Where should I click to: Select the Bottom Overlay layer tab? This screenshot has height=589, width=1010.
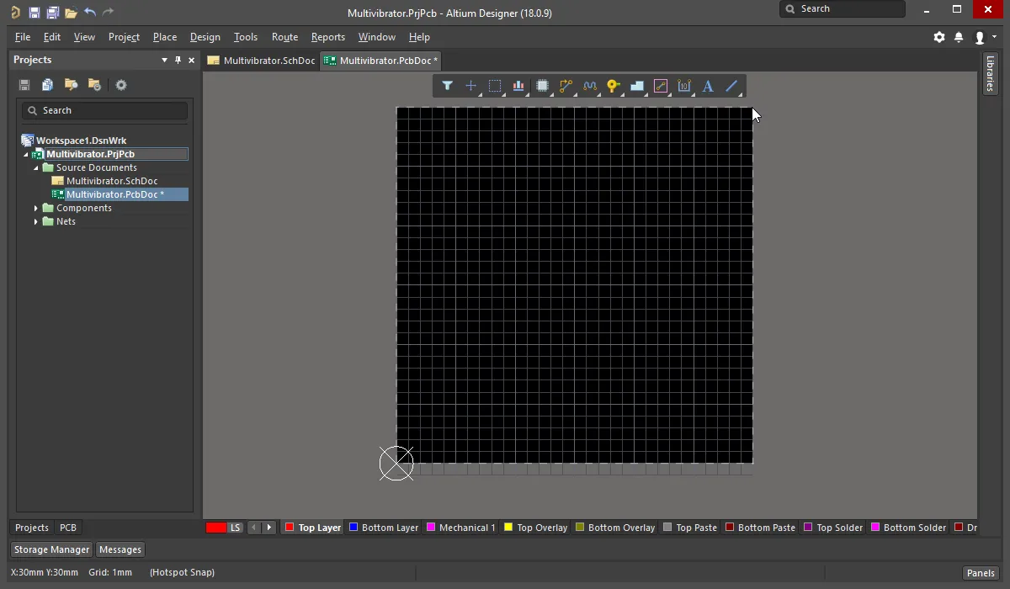[x=614, y=528]
